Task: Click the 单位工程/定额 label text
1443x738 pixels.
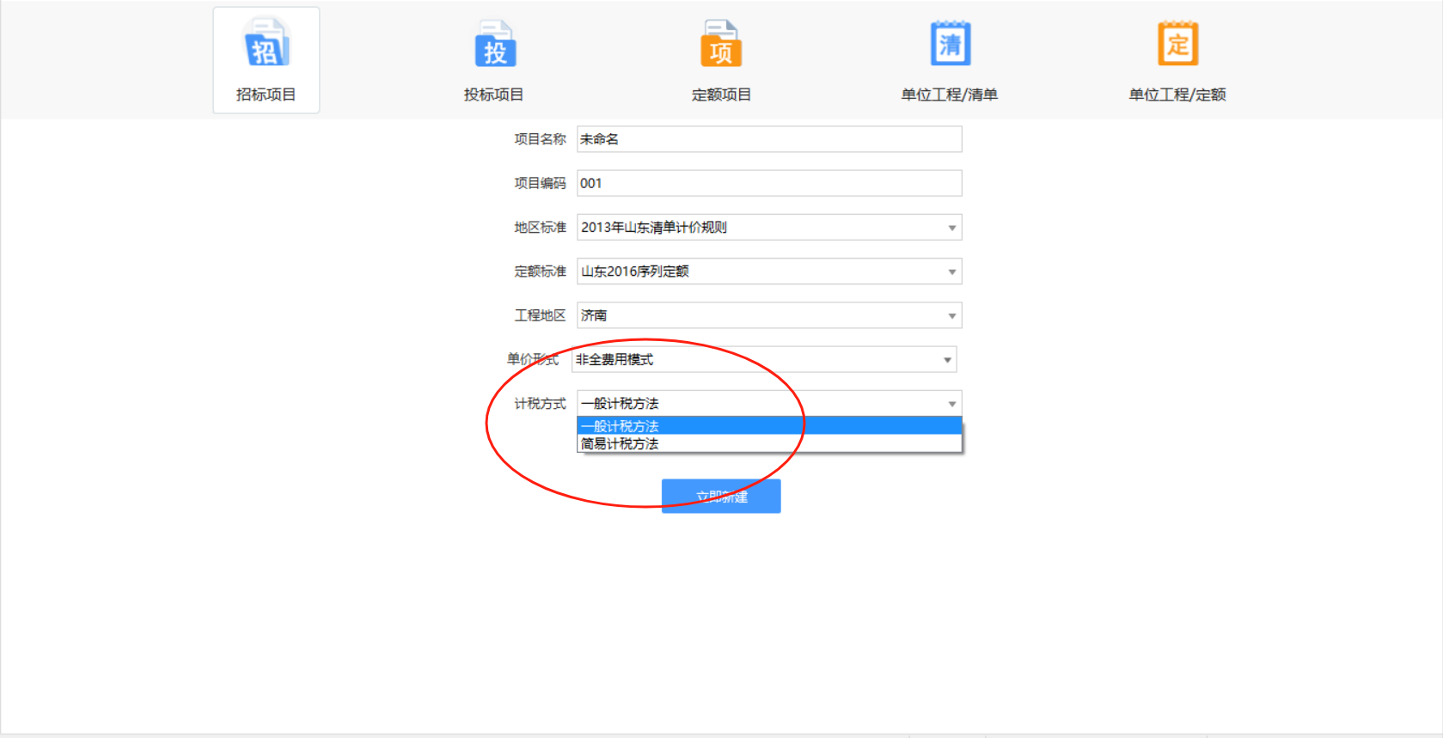Action: [1177, 95]
